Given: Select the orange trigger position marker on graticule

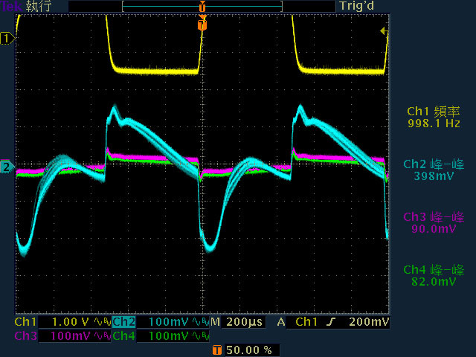Looking at the screenshot, I should pos(202,25).
